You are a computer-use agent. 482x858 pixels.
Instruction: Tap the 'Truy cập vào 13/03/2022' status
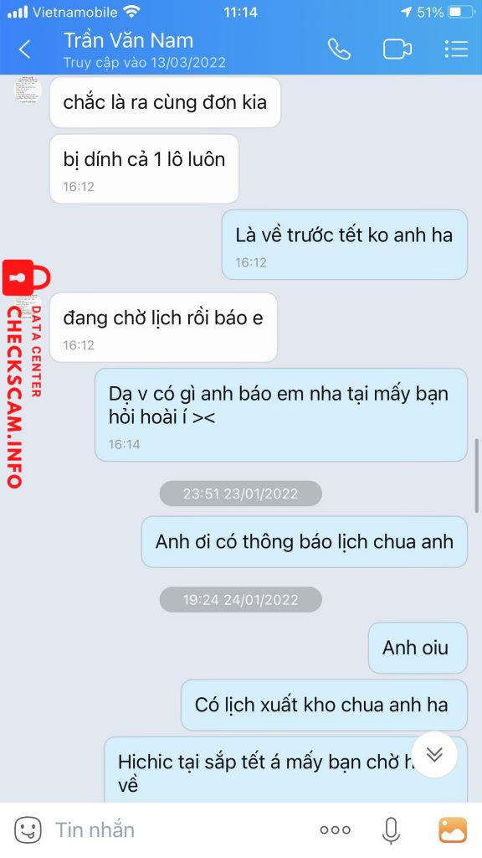(144, 62)
